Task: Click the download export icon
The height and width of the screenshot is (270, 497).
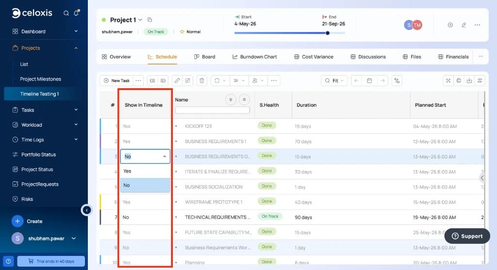Action: pos(469,81)
